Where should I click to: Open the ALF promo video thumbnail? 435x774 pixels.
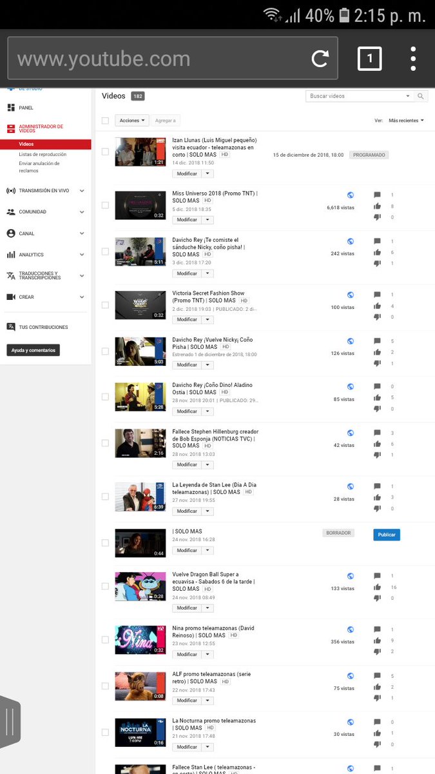coord(140,686)
